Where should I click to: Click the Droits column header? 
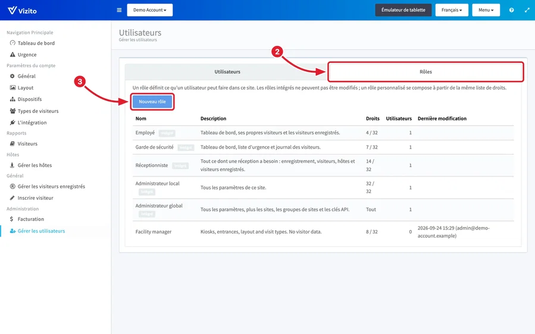(x=373, y=119)
